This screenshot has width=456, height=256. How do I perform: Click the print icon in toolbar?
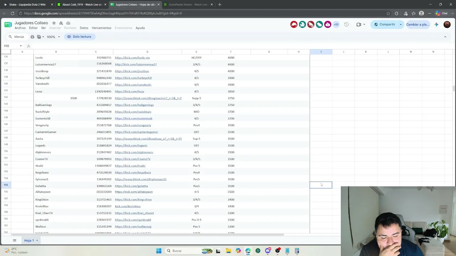click(32, 37)
